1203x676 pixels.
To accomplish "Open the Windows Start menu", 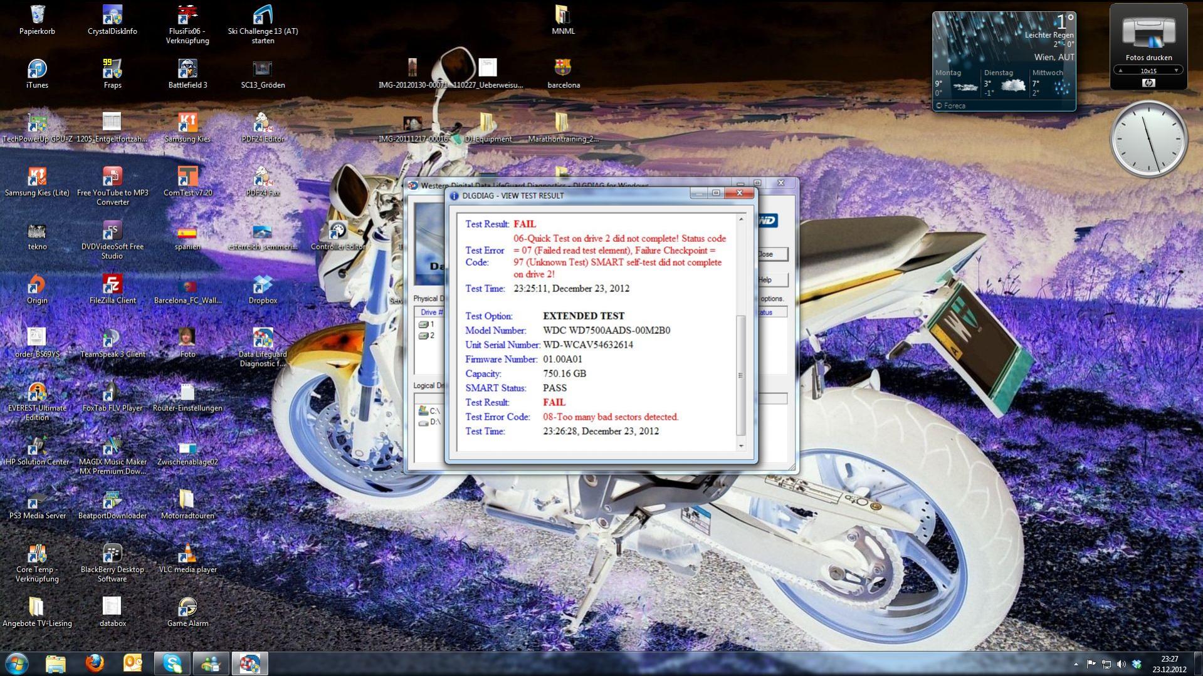I will tap(17, 663).
